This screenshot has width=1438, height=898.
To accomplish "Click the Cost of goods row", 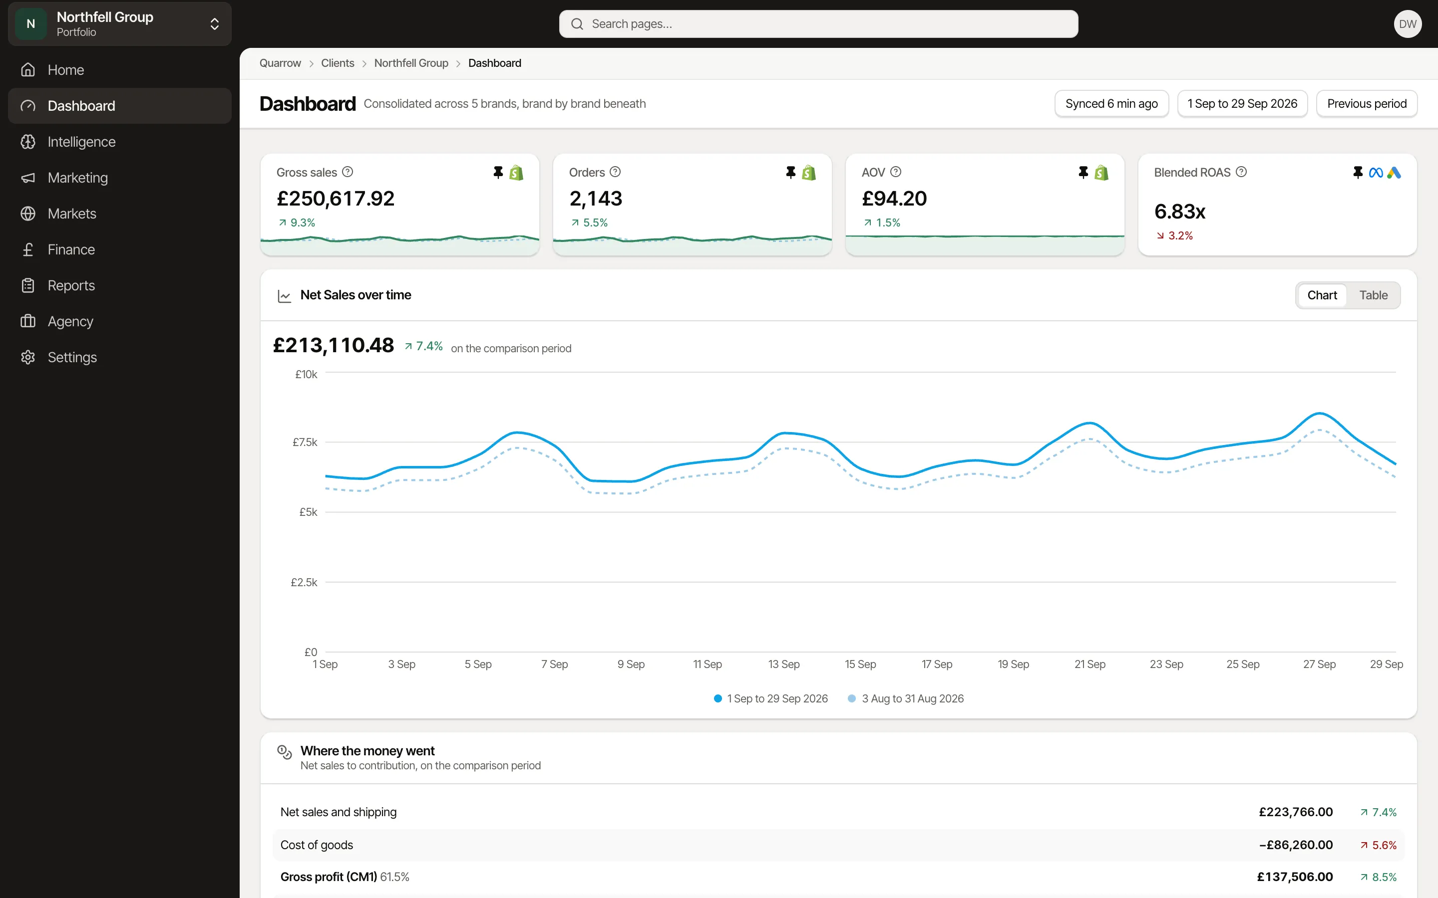I will pyautogui.click(x=838, y=845).
